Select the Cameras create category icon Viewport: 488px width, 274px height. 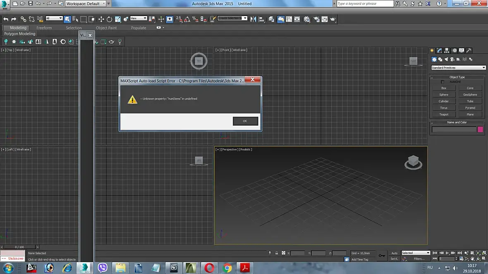[x=452, y=59]
